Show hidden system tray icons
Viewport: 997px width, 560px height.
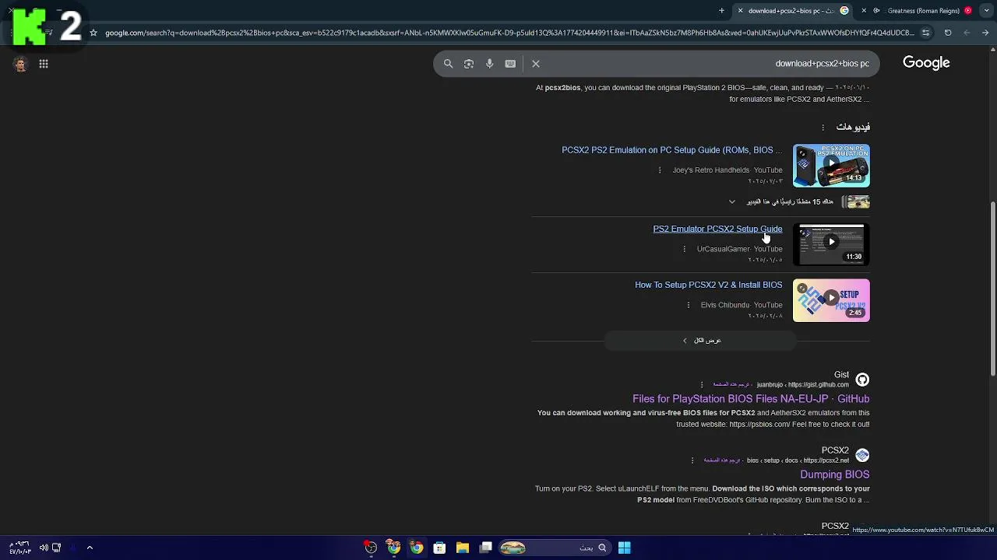pos(90,548)
